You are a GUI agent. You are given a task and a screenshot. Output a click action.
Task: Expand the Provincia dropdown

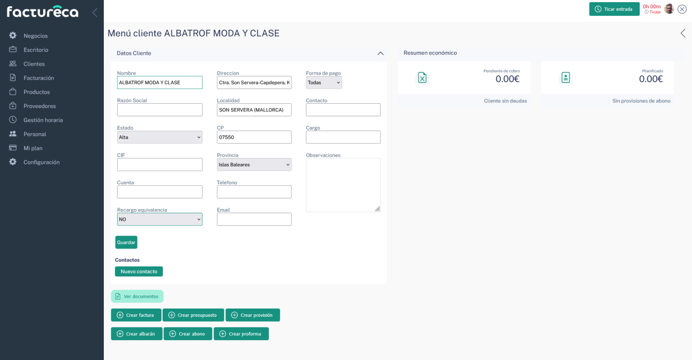tap(254, 165)
